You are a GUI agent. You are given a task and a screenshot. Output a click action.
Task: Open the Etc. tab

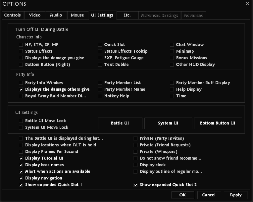[127, 15]
